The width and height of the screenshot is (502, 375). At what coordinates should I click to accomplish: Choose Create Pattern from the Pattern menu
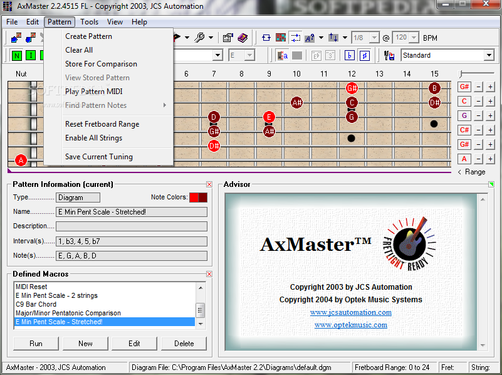[x=89, y=36]
